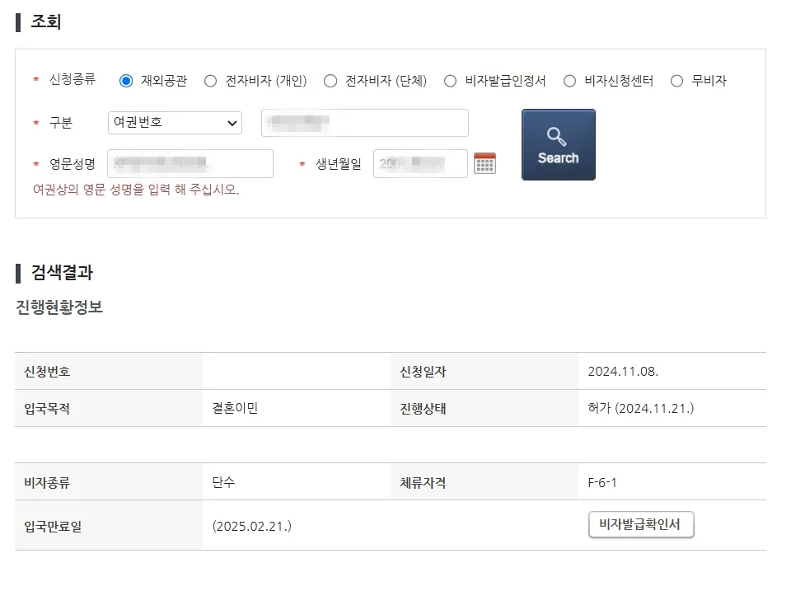Select the 전자비자 (단체) radio option
The image size is (791, 605).
coord(330,81)
